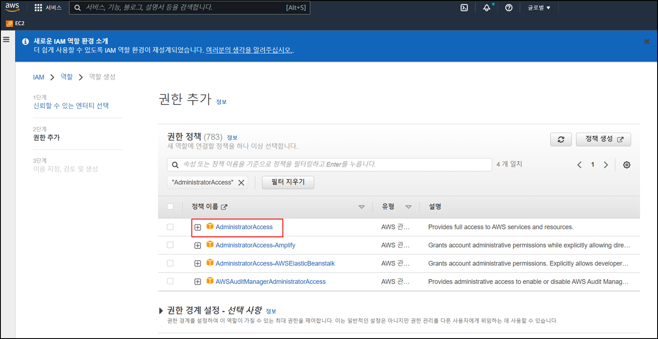This screenshot has width=658, height=339.
Task: Toggle the select-all policies checkbox
Action: pos(170,207)
